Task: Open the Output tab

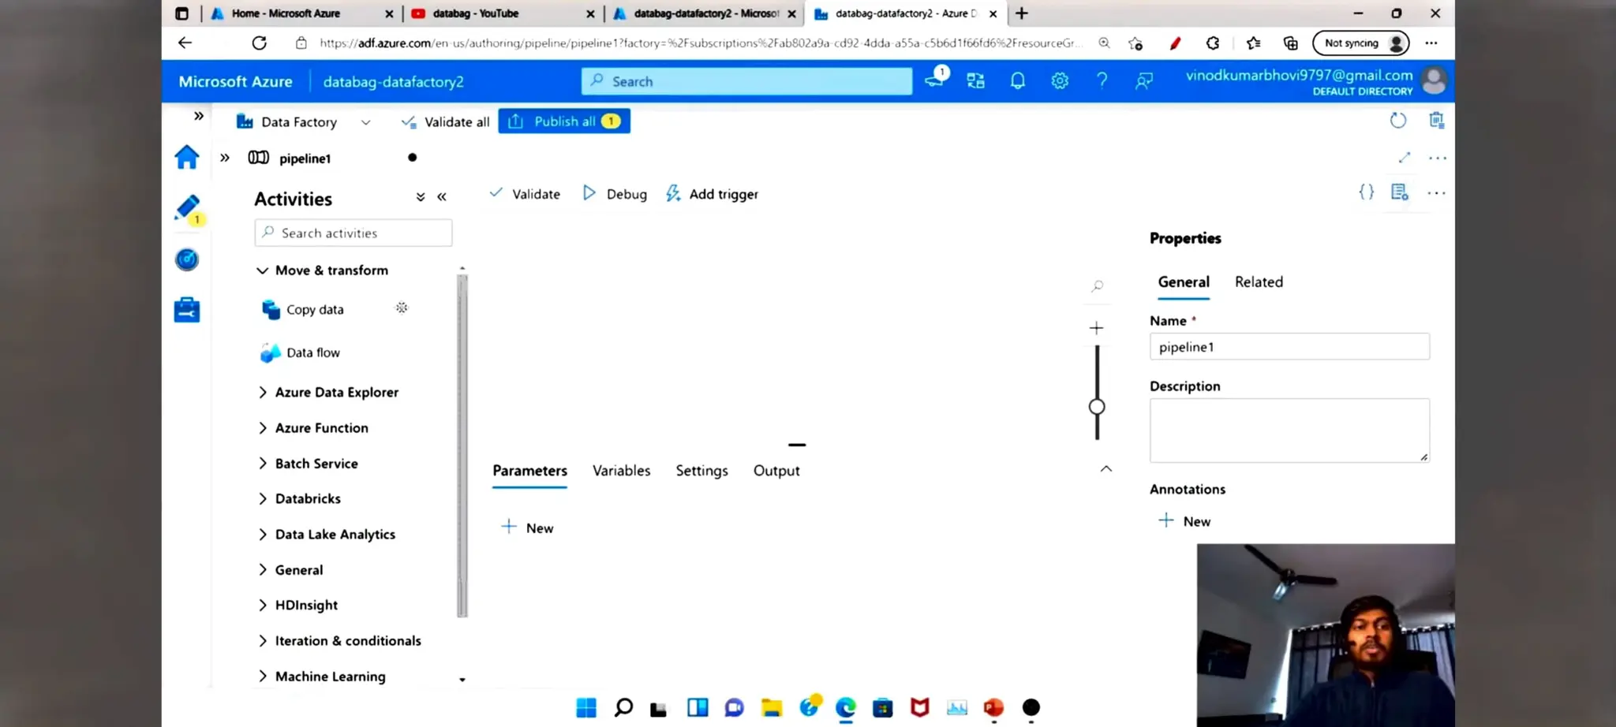Action: [x=776, y=471]
